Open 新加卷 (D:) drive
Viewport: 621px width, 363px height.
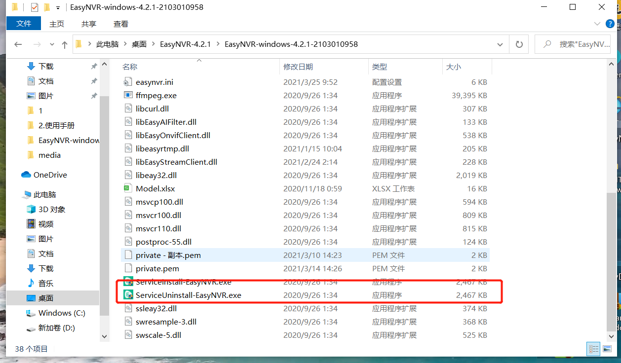(x=57, y=327)
